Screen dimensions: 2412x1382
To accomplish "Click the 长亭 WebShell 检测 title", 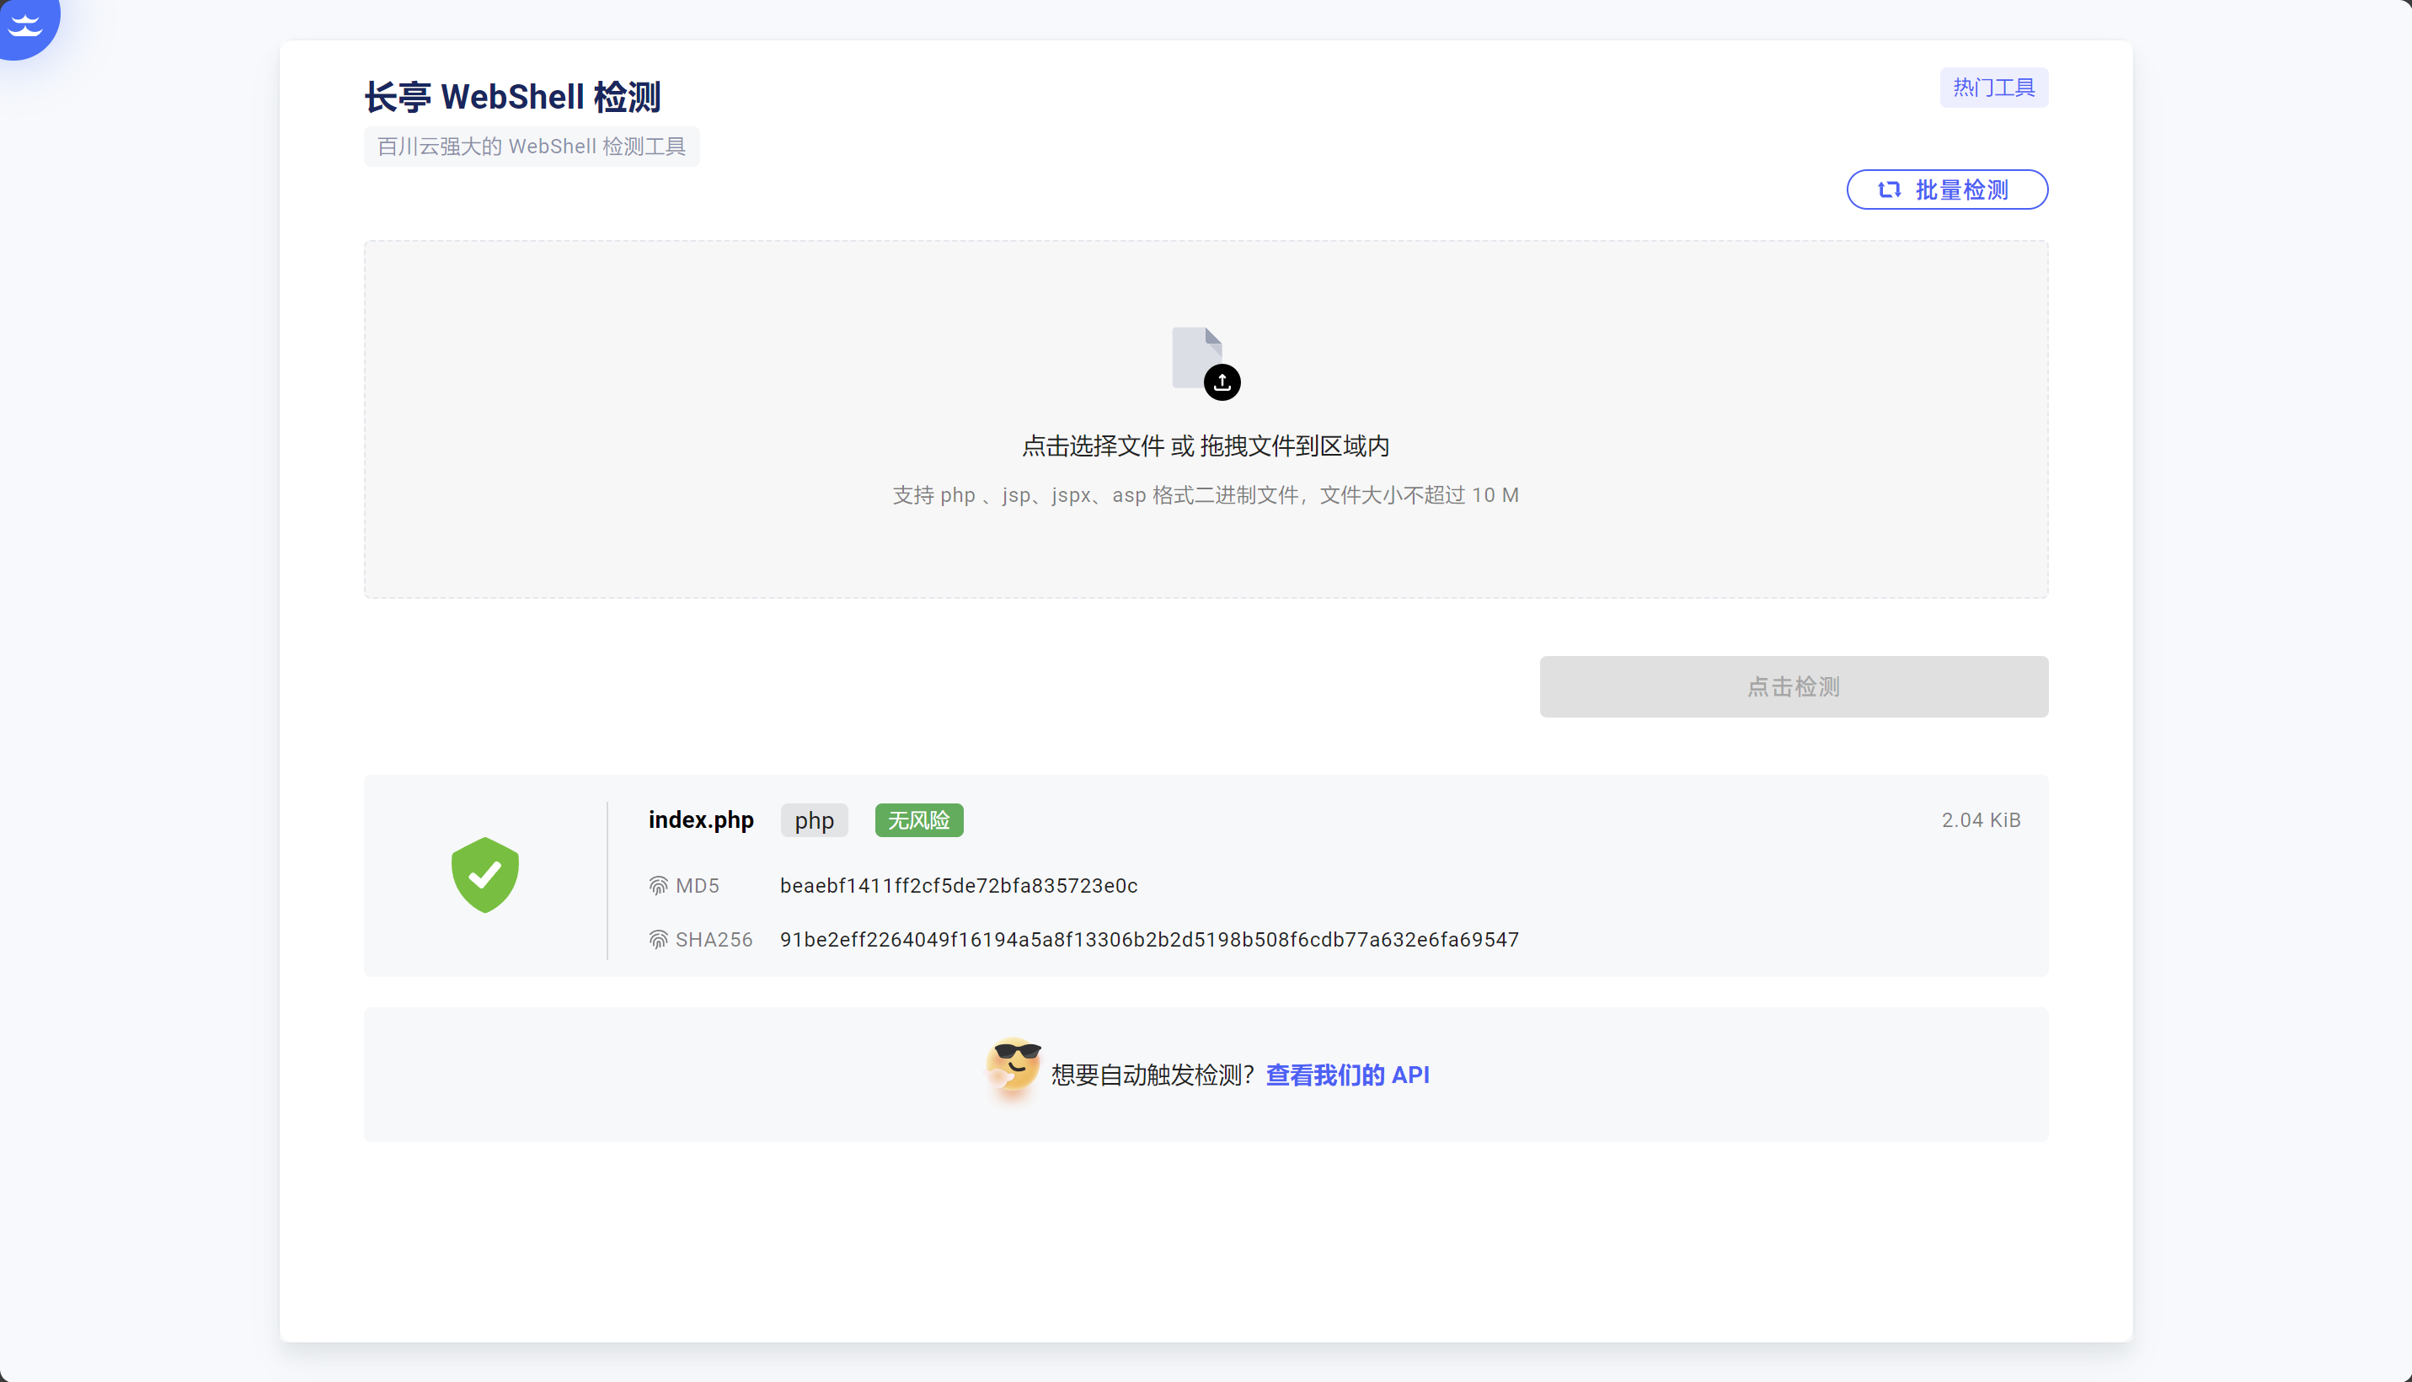I will coord(512,97).
